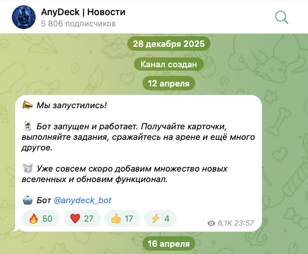Open the 16 апреля date pill

[169, 243]
